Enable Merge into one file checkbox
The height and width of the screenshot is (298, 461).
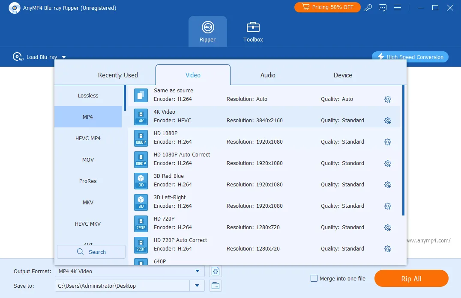[314, 278]
